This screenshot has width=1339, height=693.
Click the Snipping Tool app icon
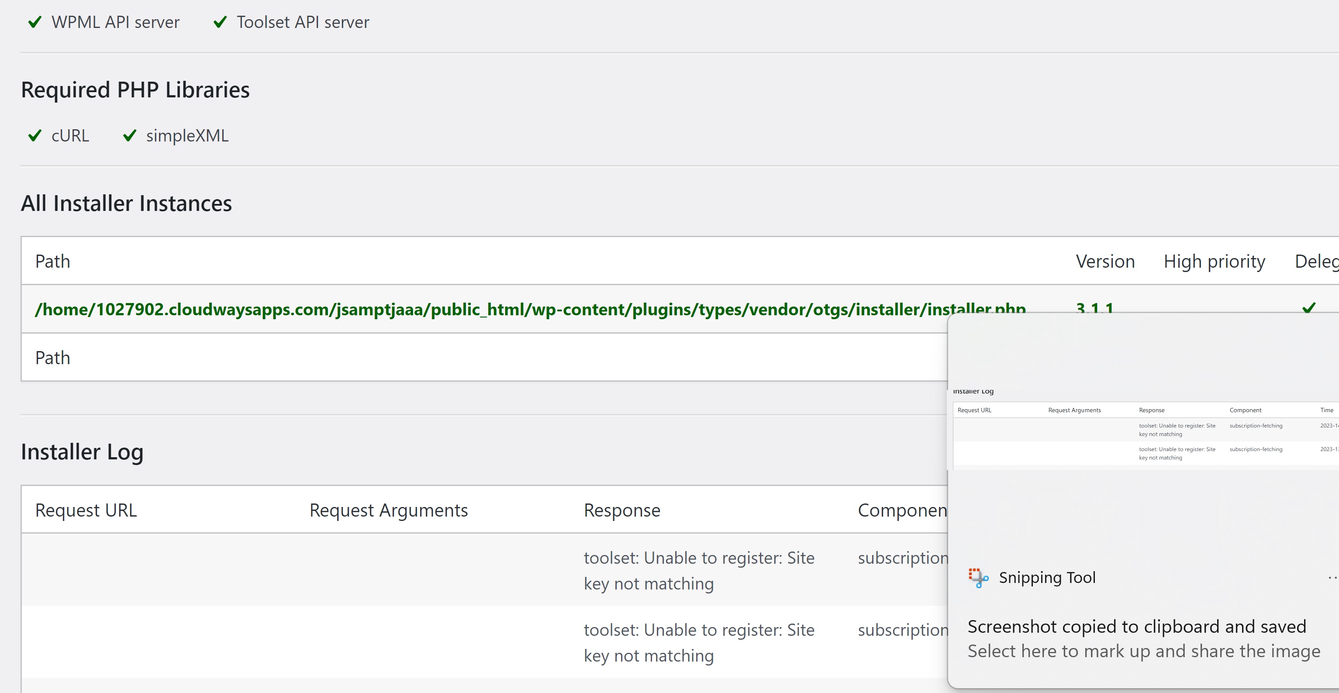click(x=978, y=578)
